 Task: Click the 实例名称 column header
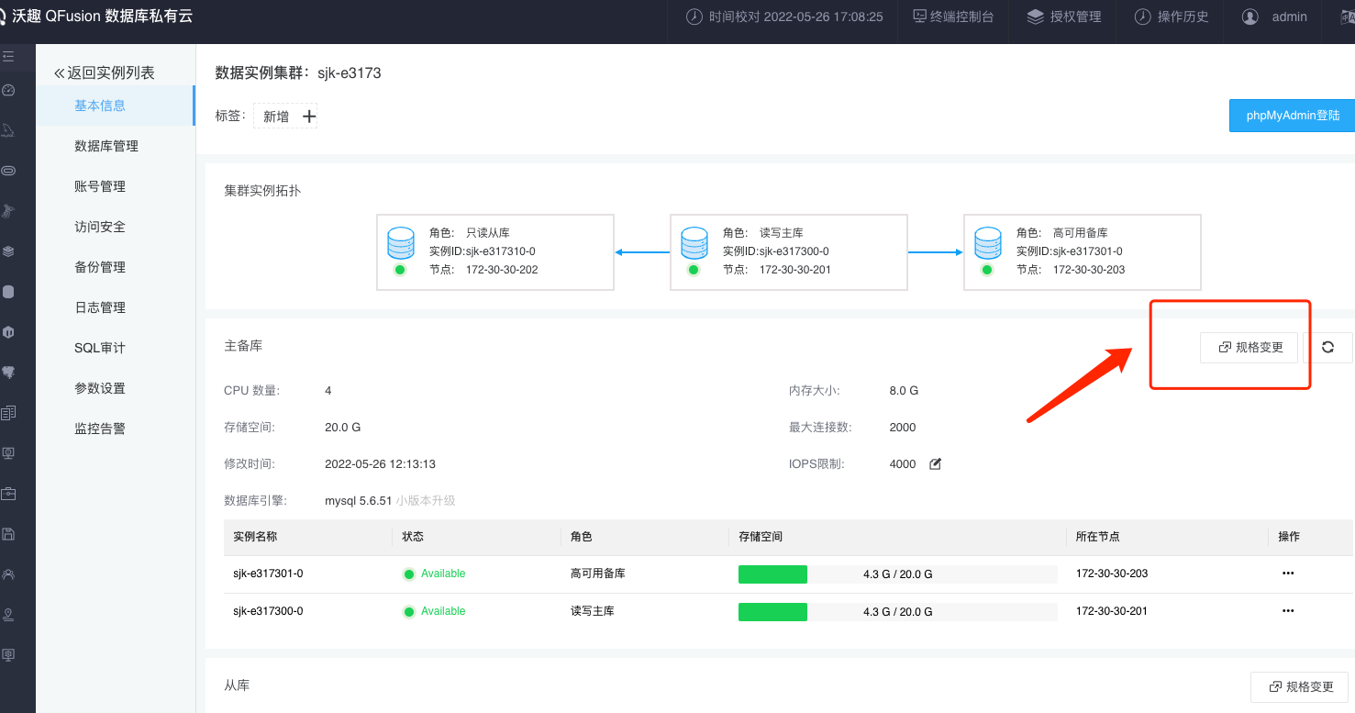(x=255, y=537)
